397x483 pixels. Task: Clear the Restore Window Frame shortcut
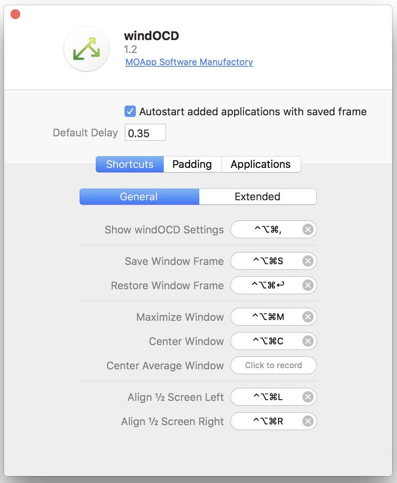coord(308,285)
